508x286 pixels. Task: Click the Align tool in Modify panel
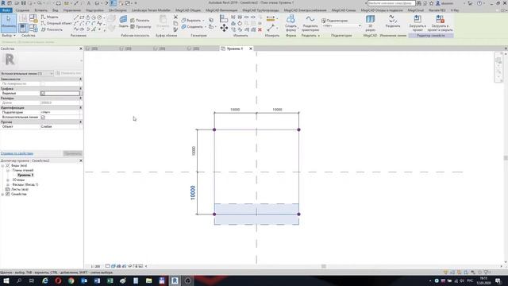[x=224, y=19]
